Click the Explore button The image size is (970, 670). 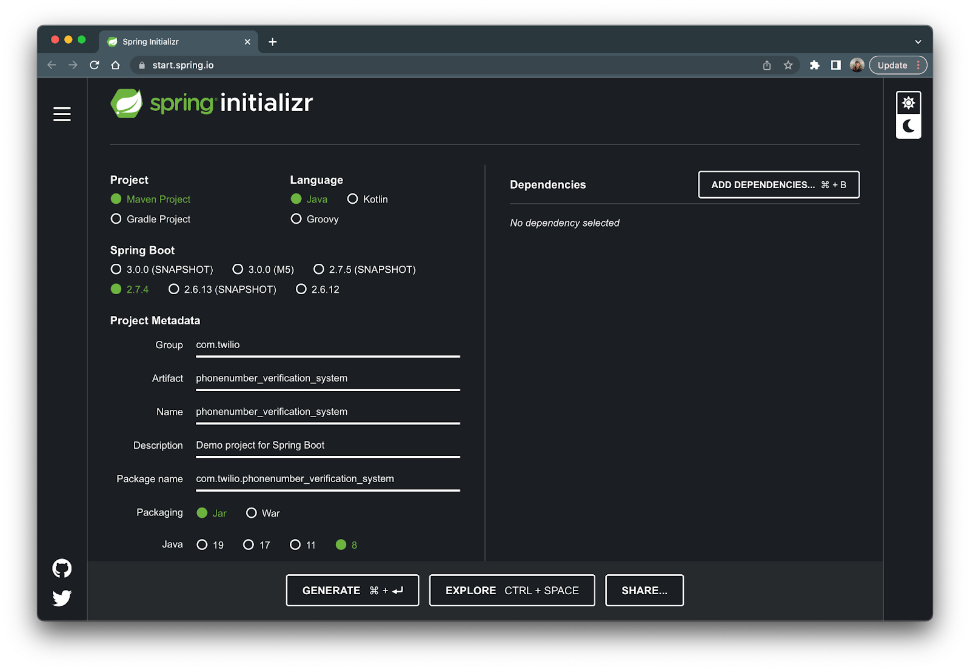pyautogui.click(x=512, y=591)
